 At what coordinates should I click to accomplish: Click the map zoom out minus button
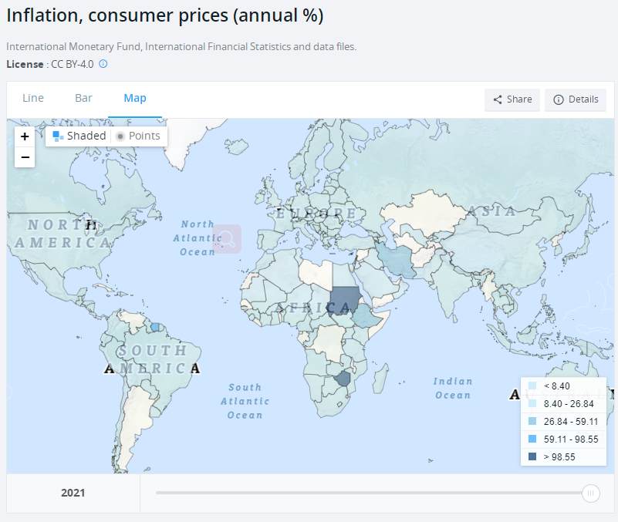[25, 157]
